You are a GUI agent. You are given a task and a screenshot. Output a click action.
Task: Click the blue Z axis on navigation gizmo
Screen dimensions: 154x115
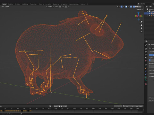[139, 13]
